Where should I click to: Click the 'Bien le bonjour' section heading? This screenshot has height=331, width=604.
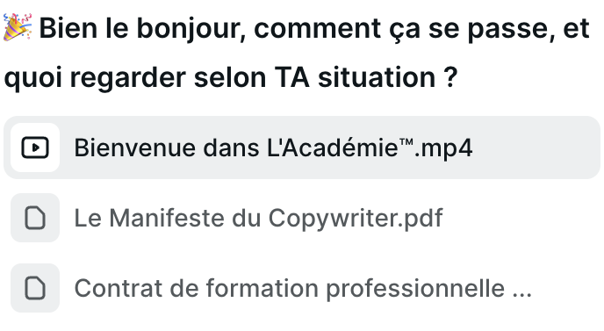click(x=297, y=52)
